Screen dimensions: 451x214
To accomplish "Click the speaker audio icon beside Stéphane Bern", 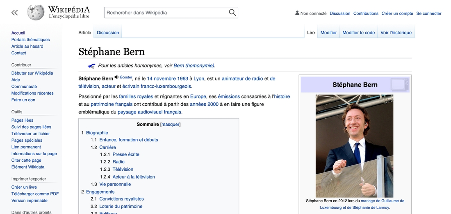I will 116,77.
